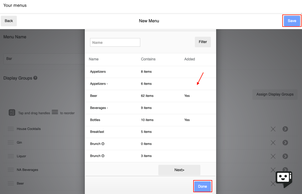Viewport: 302px width, 194px height.
Task: Click the drag handle beside NA Beverages
Action: point(11,170)
